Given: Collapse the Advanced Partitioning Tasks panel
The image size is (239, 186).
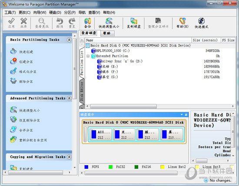Looking at the screenshot, I should (69, 98).
